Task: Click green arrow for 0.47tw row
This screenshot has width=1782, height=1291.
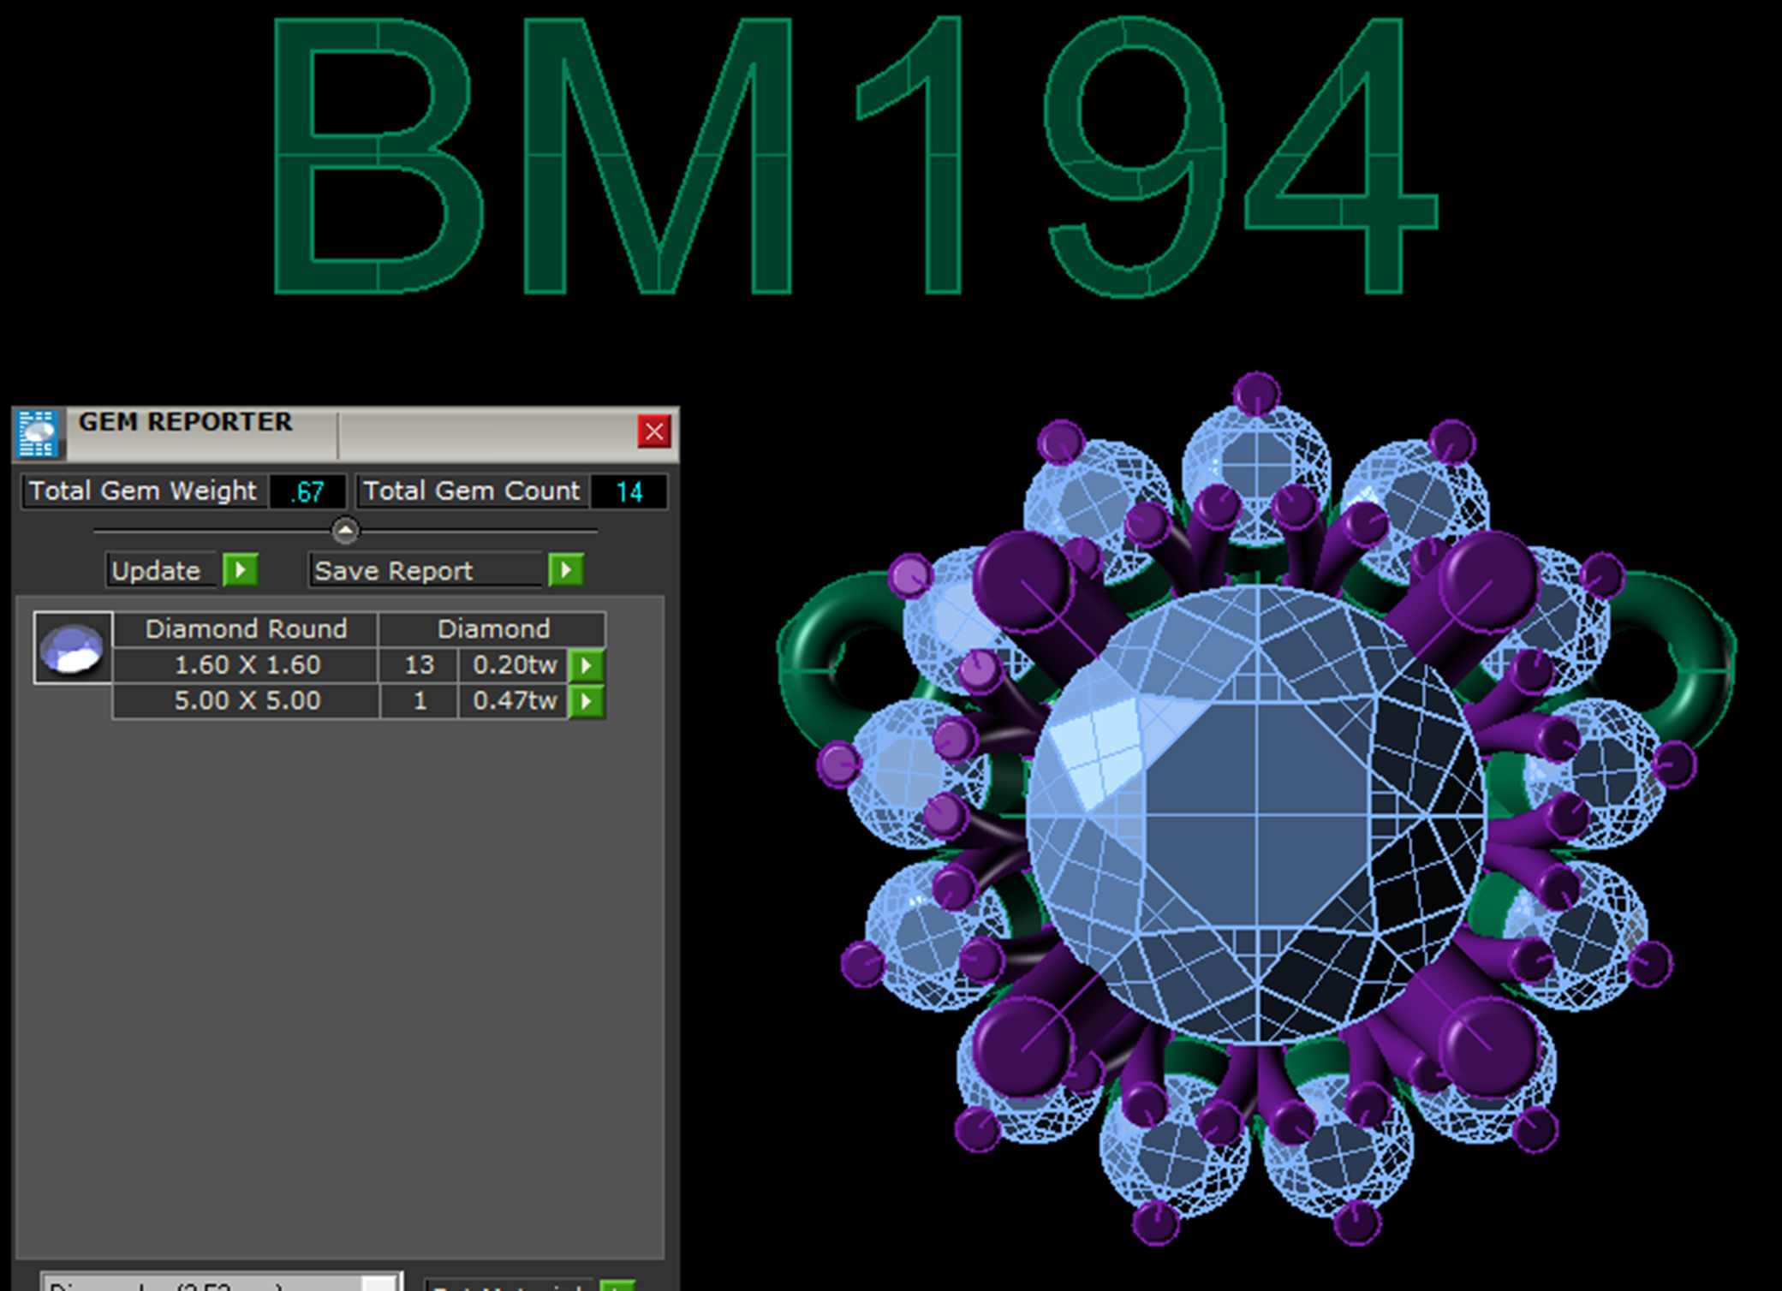Action: 587,701
